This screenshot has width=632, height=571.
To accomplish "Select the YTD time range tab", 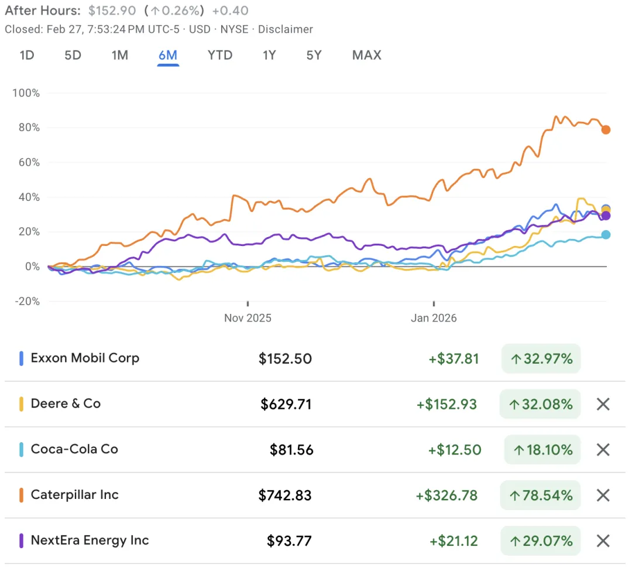I will click(x=220, y=56).
